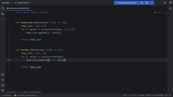The width and height of the screenshot is (173, 97).
Task: Change LF line separator in status bar
Action: (x=129, y=95)
